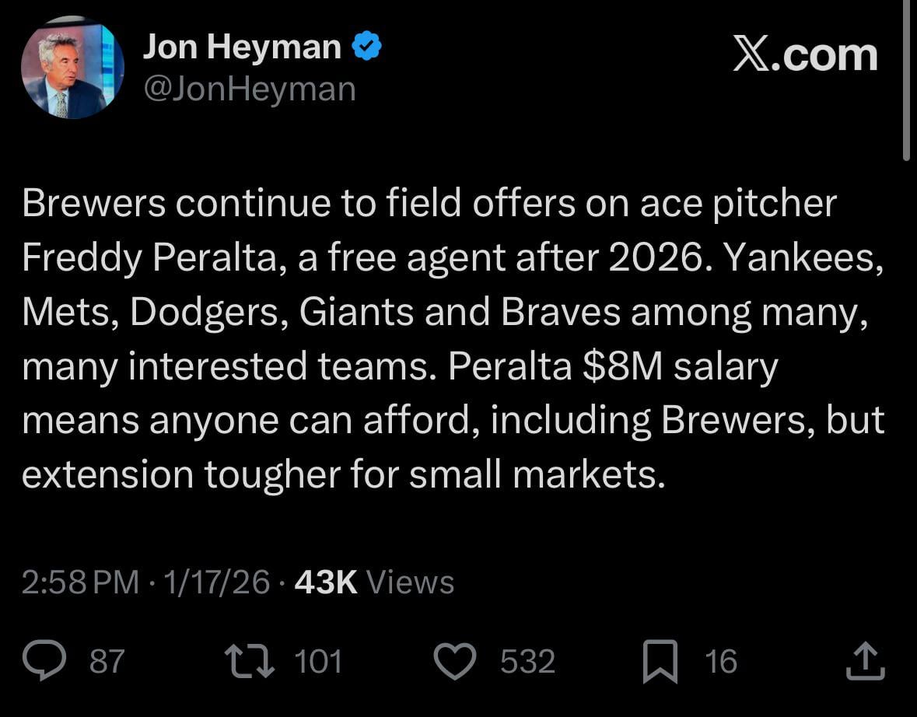Open the share arrow icon
Screen dimensions: 917x717
pos(865,660)
